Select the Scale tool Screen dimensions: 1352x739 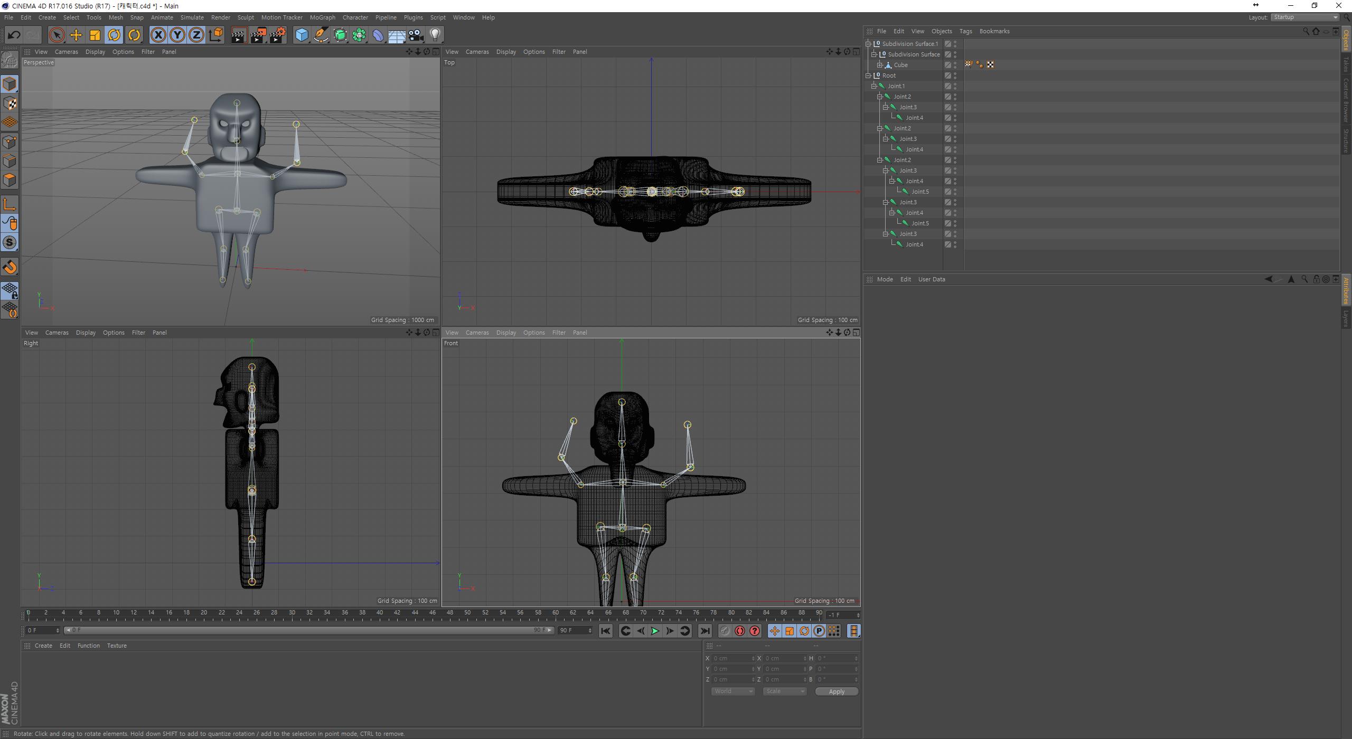pyautogui.click(x=95, y=35)
